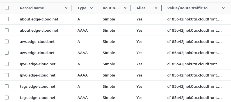The image size is (231, 102).
Task: Select the tags.edge-cloud.net AAAA record checkbox
Action: pyautogui.click(x=7, y=98)
